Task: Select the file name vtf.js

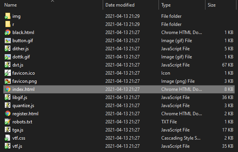Action: click(17, 146)
